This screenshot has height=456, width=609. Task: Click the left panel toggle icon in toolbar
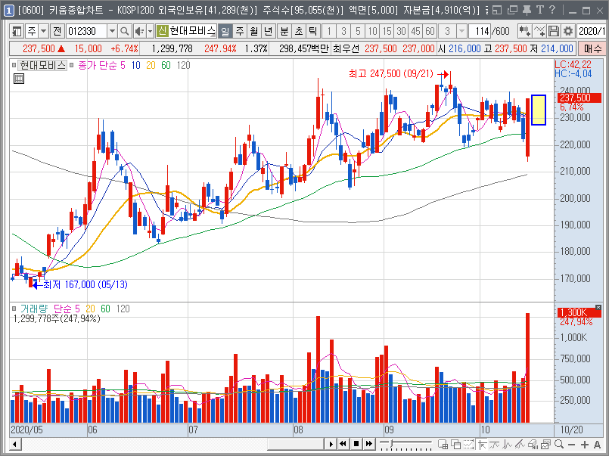17,31
